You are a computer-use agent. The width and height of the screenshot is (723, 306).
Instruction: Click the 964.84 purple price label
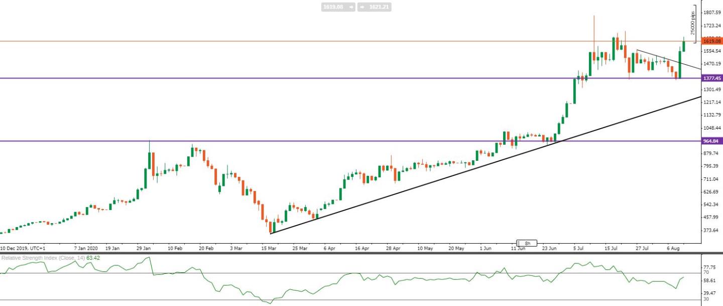711,141
